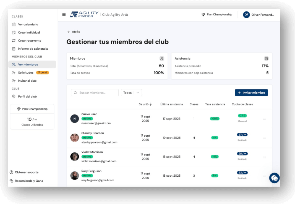Sort by Se unió column arrow

(x=150, y=104)
